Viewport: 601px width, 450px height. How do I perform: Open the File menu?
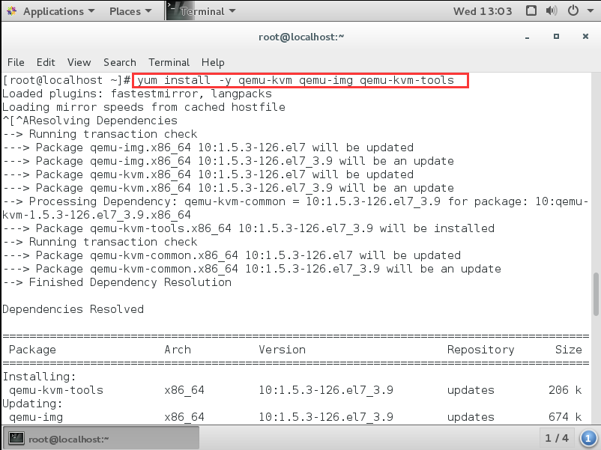tap(16, 62)
